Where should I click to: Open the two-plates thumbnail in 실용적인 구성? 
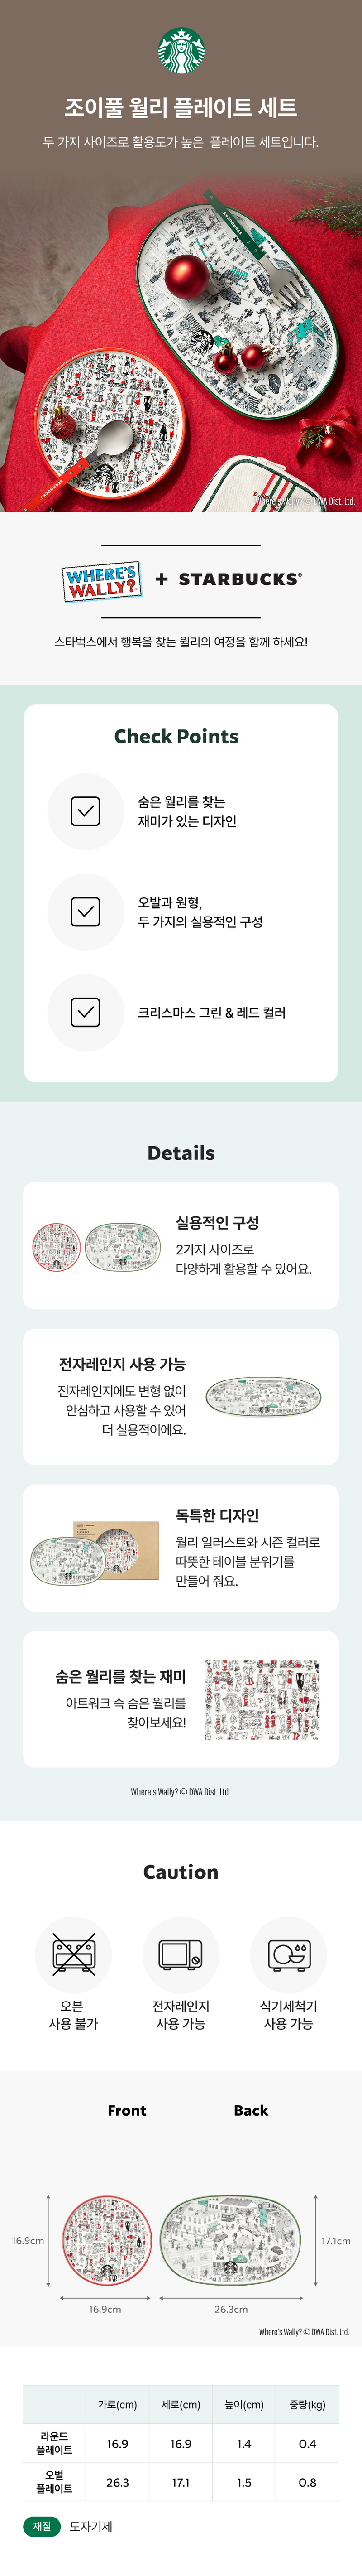(96, 1246)
